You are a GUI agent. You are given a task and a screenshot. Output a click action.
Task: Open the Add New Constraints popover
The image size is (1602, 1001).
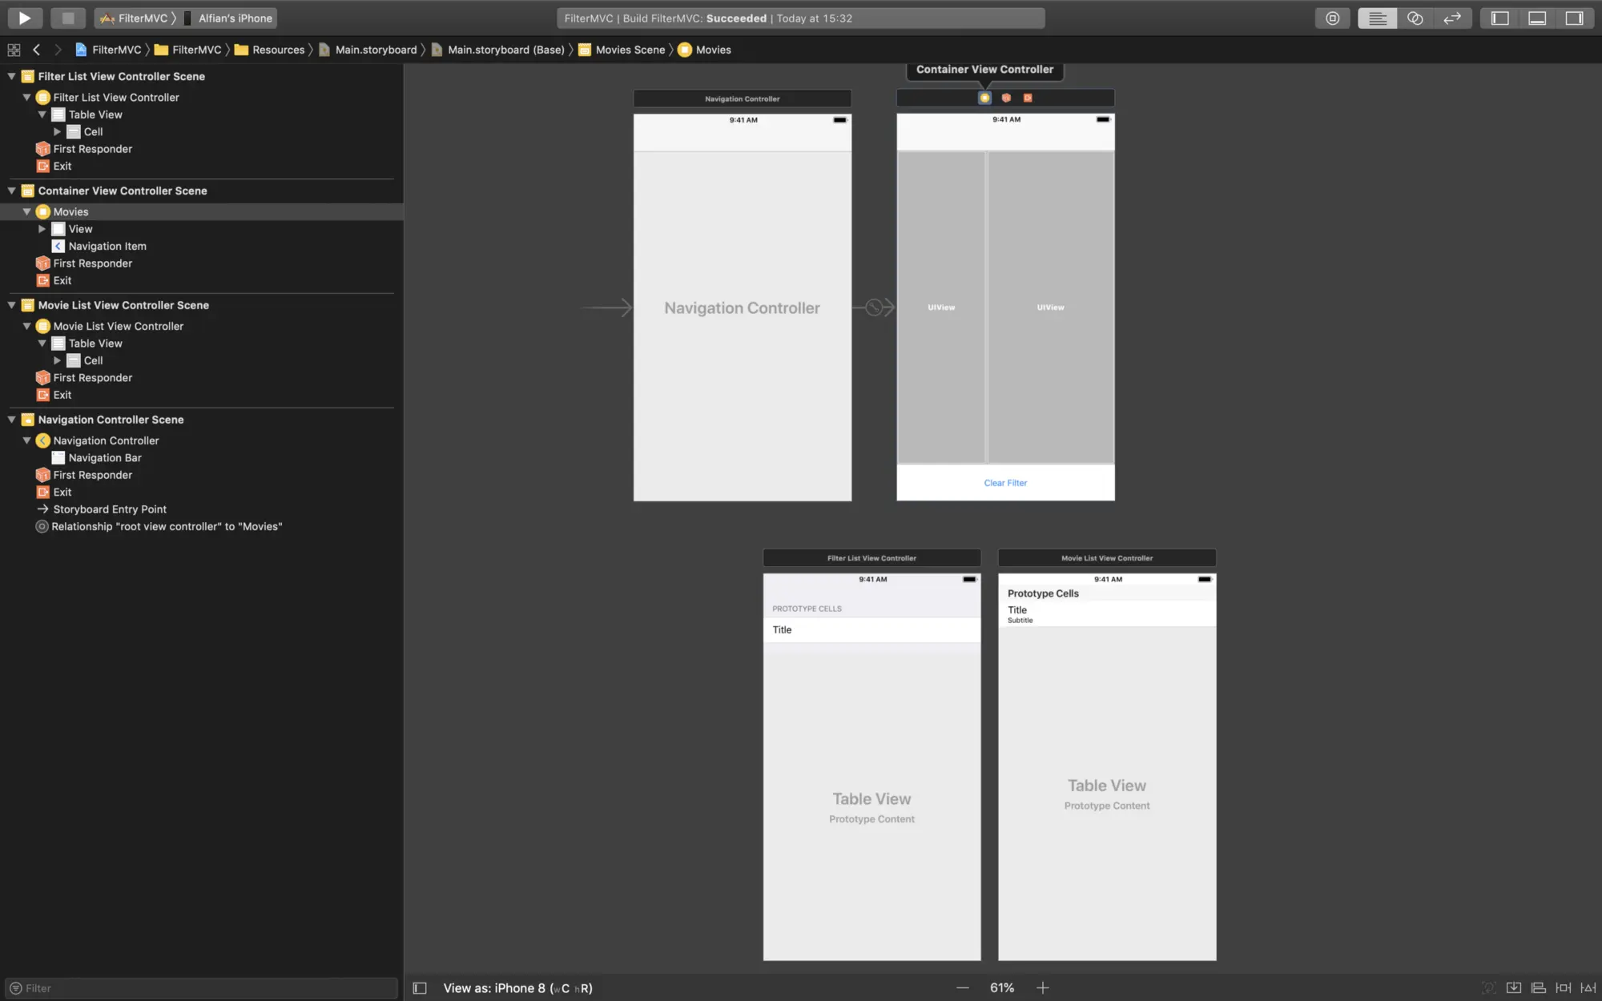point(1564,987)
